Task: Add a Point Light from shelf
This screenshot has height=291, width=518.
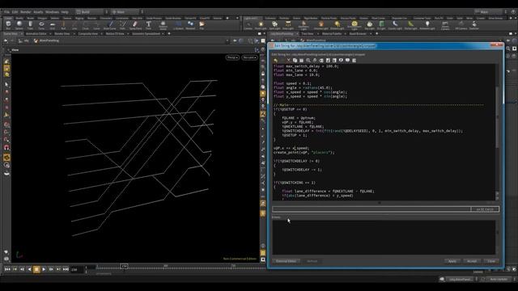Action: tap(261, 25)
